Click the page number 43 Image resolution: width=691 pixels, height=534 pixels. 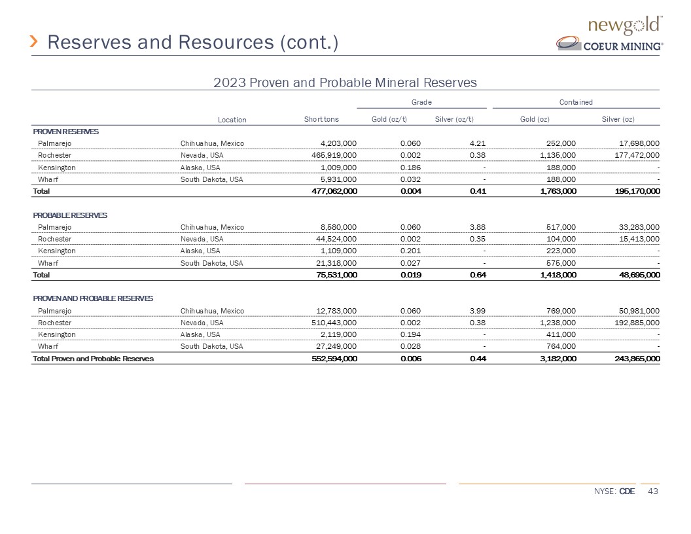pyautogui.click(x=652, y=491)
